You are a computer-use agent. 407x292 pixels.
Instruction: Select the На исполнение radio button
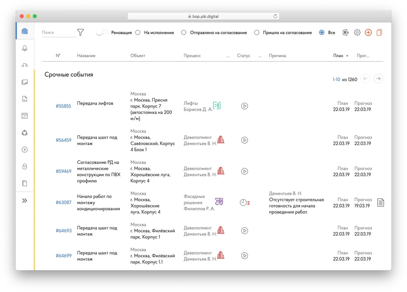[138, 32]
